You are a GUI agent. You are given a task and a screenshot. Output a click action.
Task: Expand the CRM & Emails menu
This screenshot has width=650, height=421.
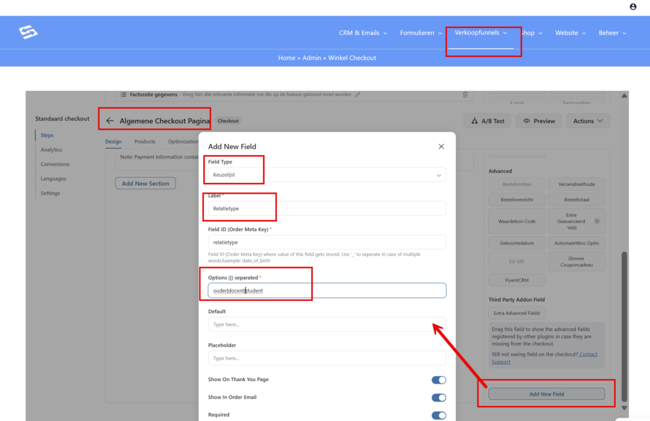363,33
